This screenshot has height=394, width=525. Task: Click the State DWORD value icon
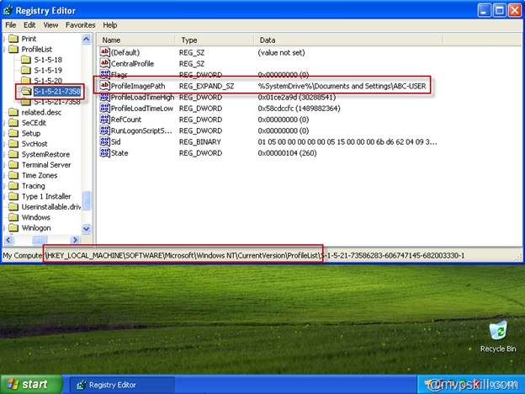tap(105, 152)
